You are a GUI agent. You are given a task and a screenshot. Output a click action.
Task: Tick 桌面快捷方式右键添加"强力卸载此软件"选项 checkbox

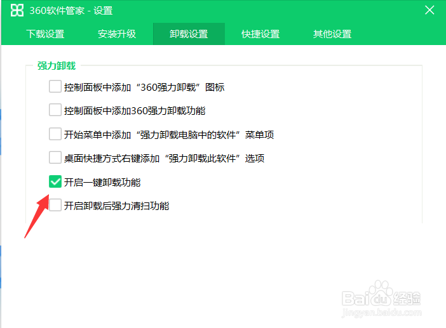coord(55,157)
